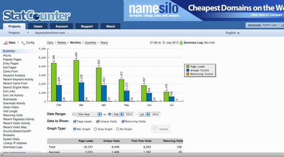Open Country/State/City/ISP in the sidebar
The width and height of the screenshot is (284, 157).
pyautogui.click(x=17, y=131)
